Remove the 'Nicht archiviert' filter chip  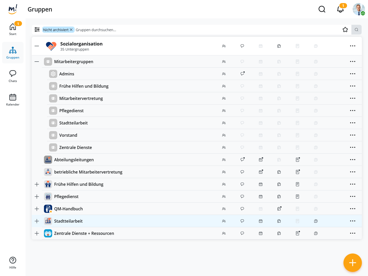(x=71, y=30)
